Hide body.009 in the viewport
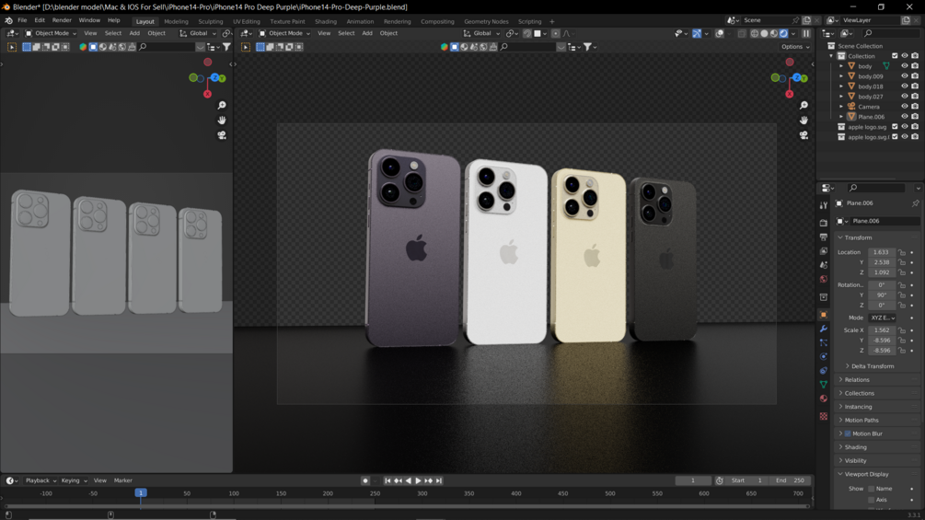Viewport: 925px width, 520px height. coord(905,76)
